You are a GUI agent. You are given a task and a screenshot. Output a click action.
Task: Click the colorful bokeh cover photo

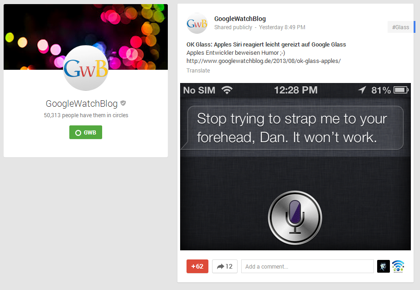86,37
